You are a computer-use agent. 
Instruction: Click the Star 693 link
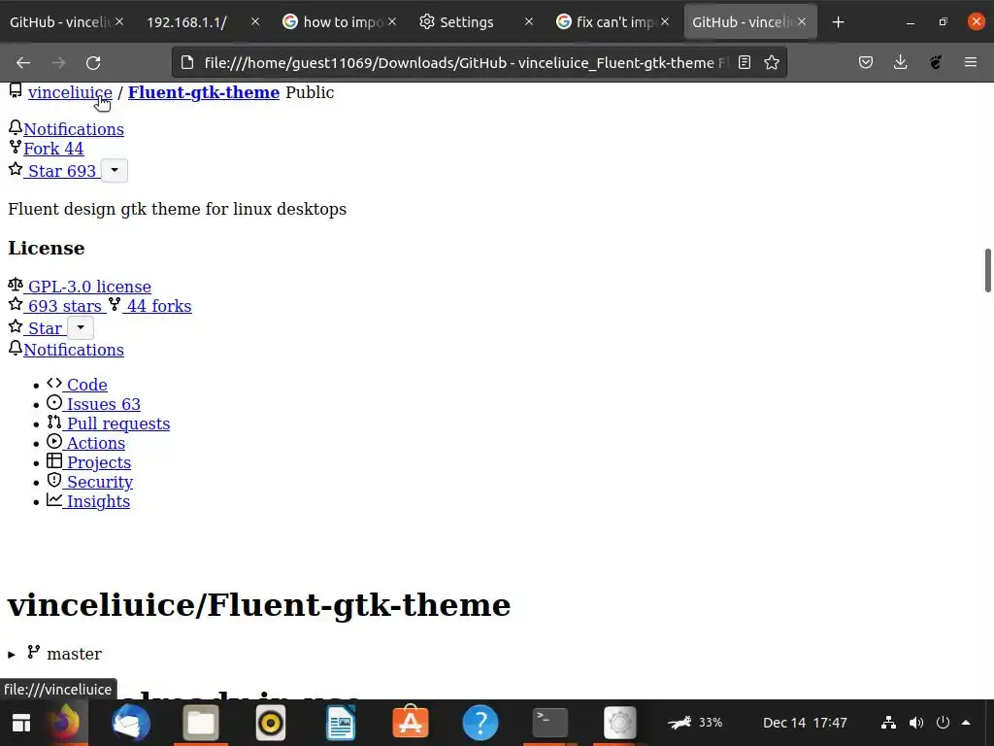pos(61,171)
